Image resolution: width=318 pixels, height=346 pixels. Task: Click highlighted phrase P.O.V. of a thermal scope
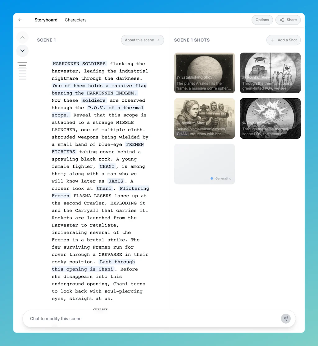click(x=98, y=111)
